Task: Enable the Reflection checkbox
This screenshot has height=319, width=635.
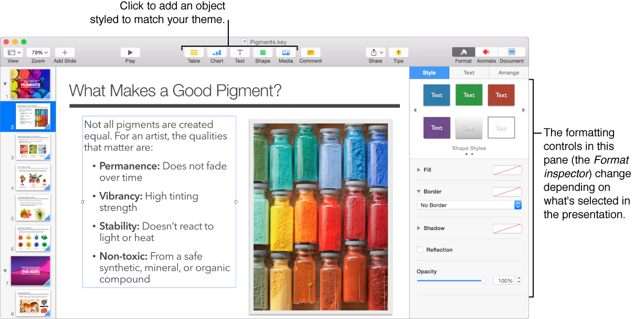Action: (x=420, y=250)
